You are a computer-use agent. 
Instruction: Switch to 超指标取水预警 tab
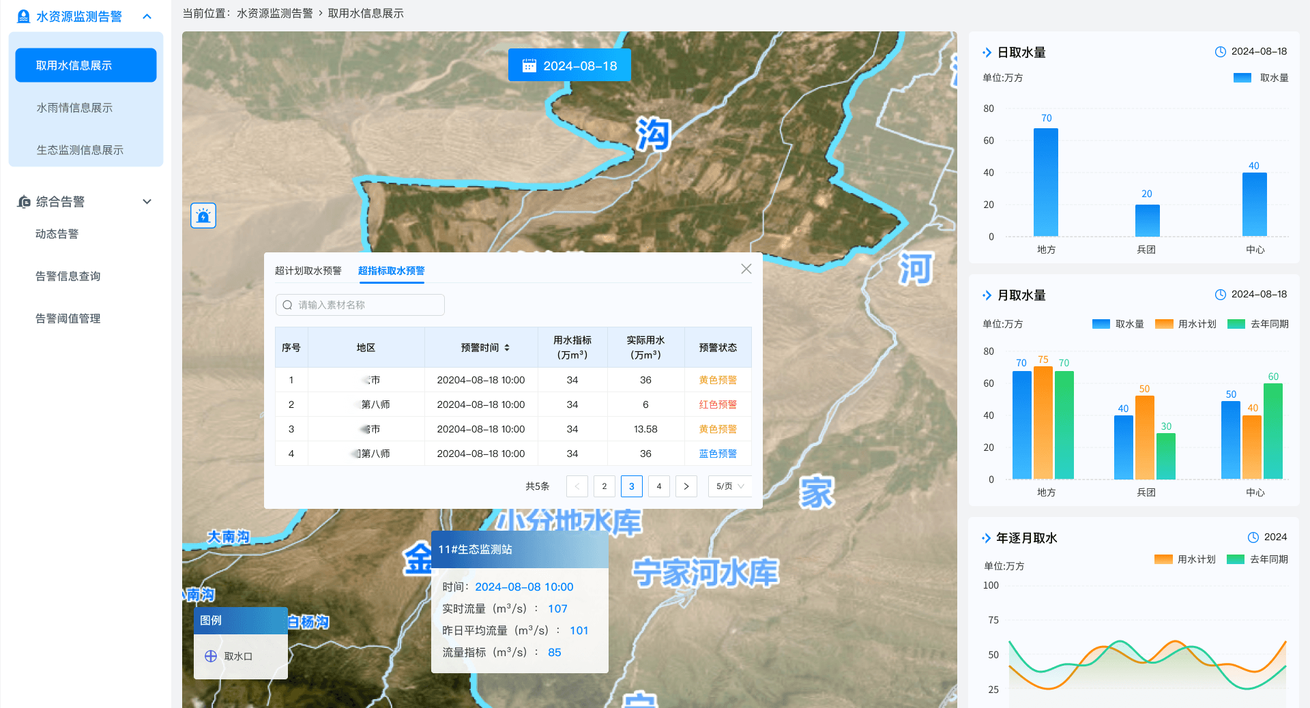[391, 271]
